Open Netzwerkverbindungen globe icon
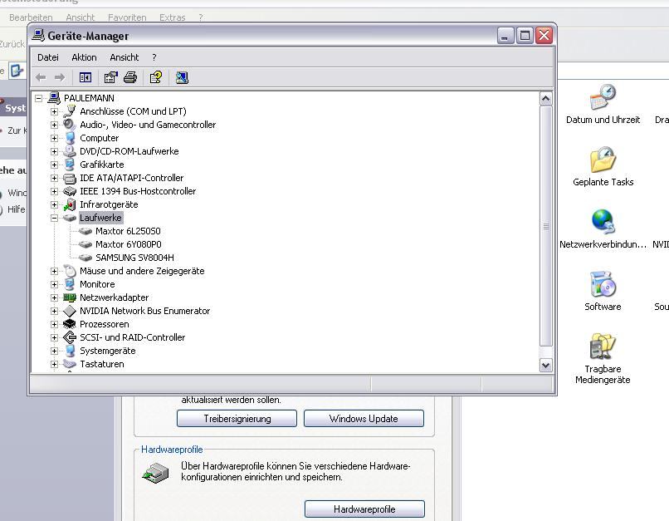Viewport: 669px width, 521px height. pos(603,222)
